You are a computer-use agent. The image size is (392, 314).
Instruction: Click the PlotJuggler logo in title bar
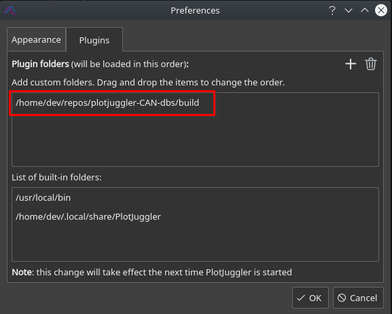coord(10,11)
